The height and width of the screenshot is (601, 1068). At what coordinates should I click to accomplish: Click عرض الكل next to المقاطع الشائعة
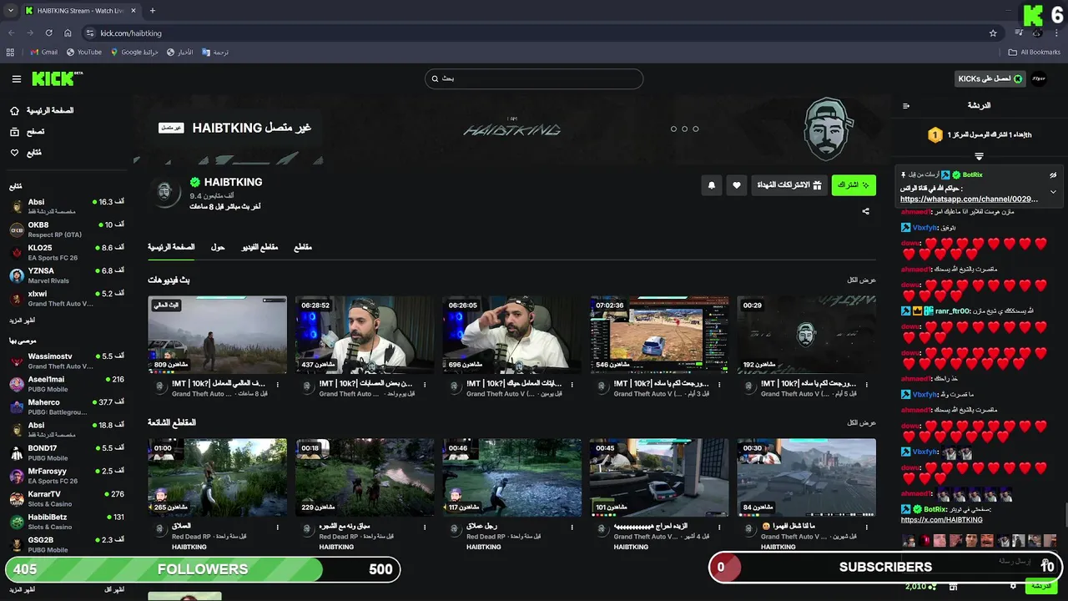861,423
